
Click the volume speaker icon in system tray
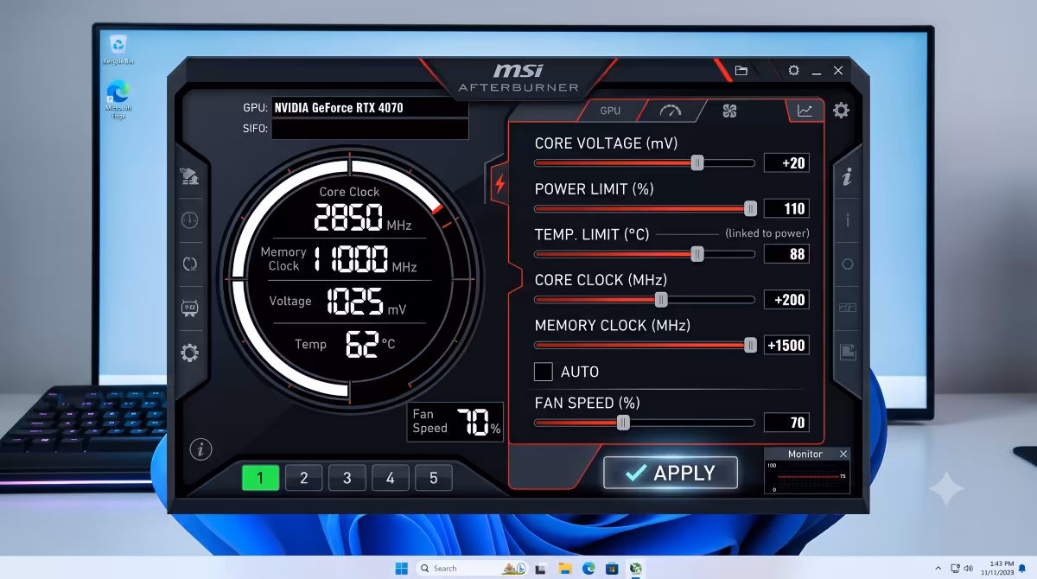pos(967,568)
